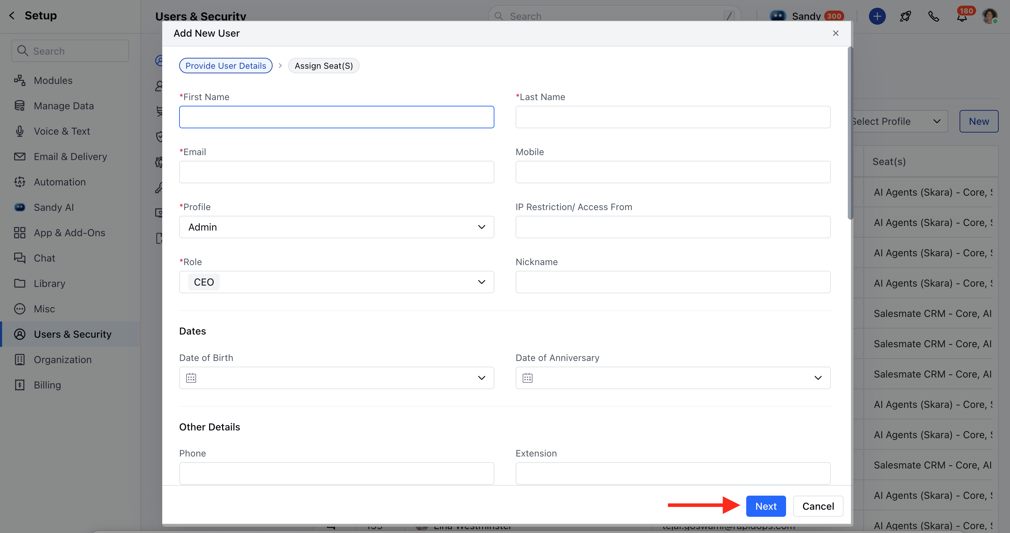Screen dimensions: 1010x533
Task: Click the Voice & Text microphone icon
Action: tap(20, 131)
